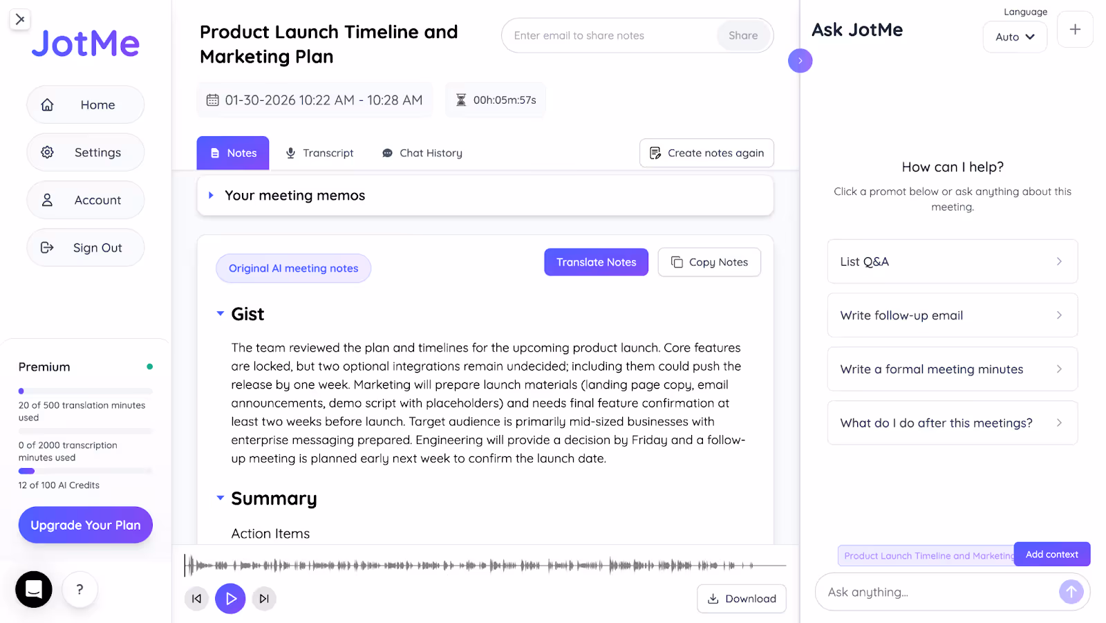
Task: Click the Transcript microphone icon
Action: (291, 153)
